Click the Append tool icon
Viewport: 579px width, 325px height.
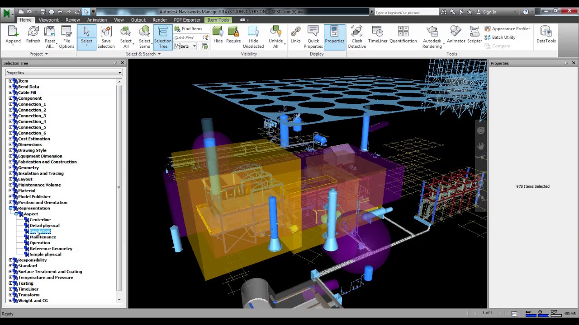[x=13, y=32]
